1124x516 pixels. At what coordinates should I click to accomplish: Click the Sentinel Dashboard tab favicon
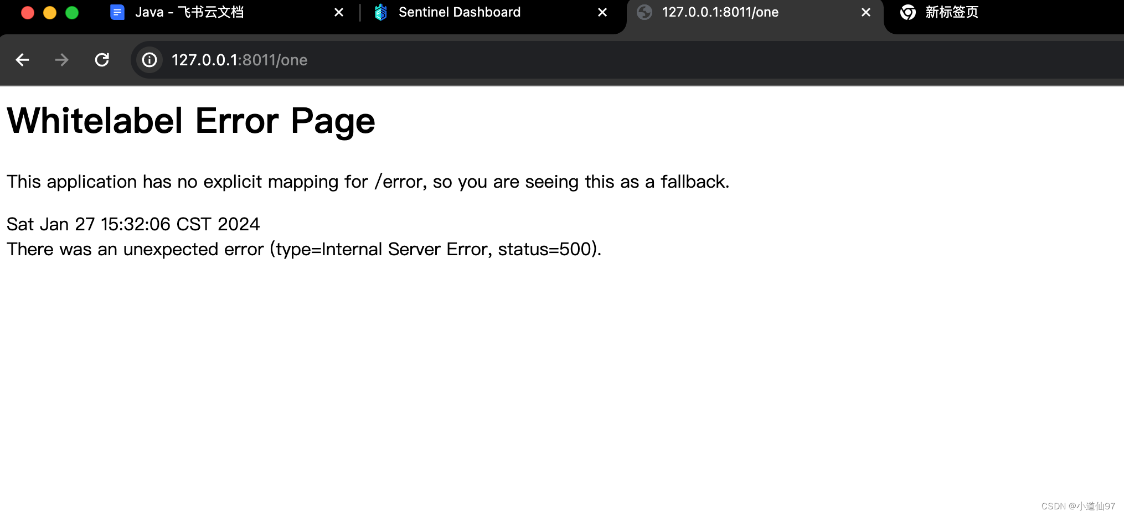pos(380,12)
